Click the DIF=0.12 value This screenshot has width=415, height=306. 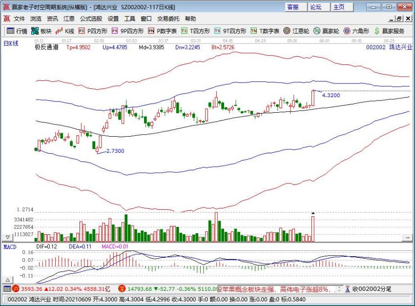click(x=46, y=246)
